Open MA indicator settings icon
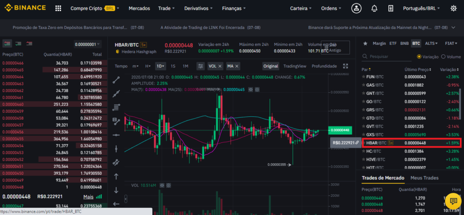Image resolution: width=464 pixels, height=215 pixels. [257, 89]
